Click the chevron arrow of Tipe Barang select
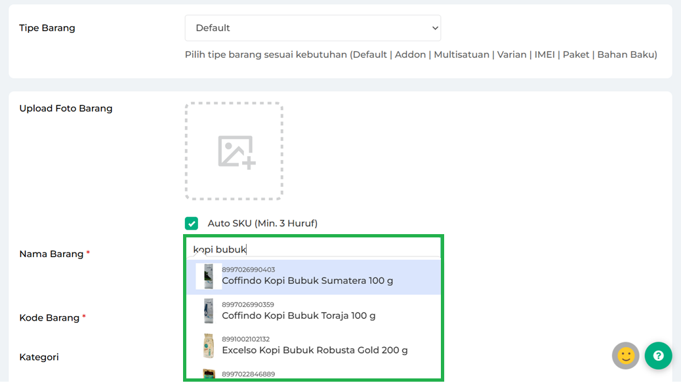The width and height of the screenshot is (681, 383). click(434, 28)
